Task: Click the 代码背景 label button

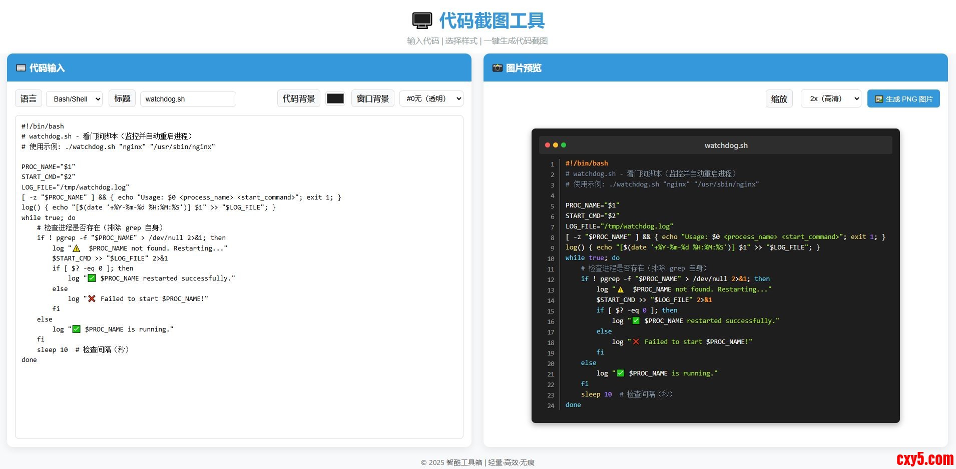Action: pyautogui.click(x=298, y=98)
